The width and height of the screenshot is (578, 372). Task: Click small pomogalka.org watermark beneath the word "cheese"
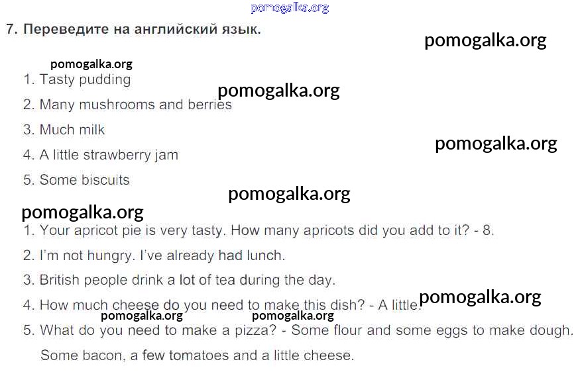pyautogui.click(x=141, y=316)
